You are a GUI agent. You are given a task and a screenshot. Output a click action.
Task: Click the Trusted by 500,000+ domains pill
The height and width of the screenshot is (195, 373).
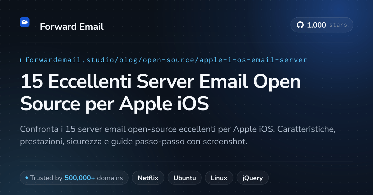74,178
